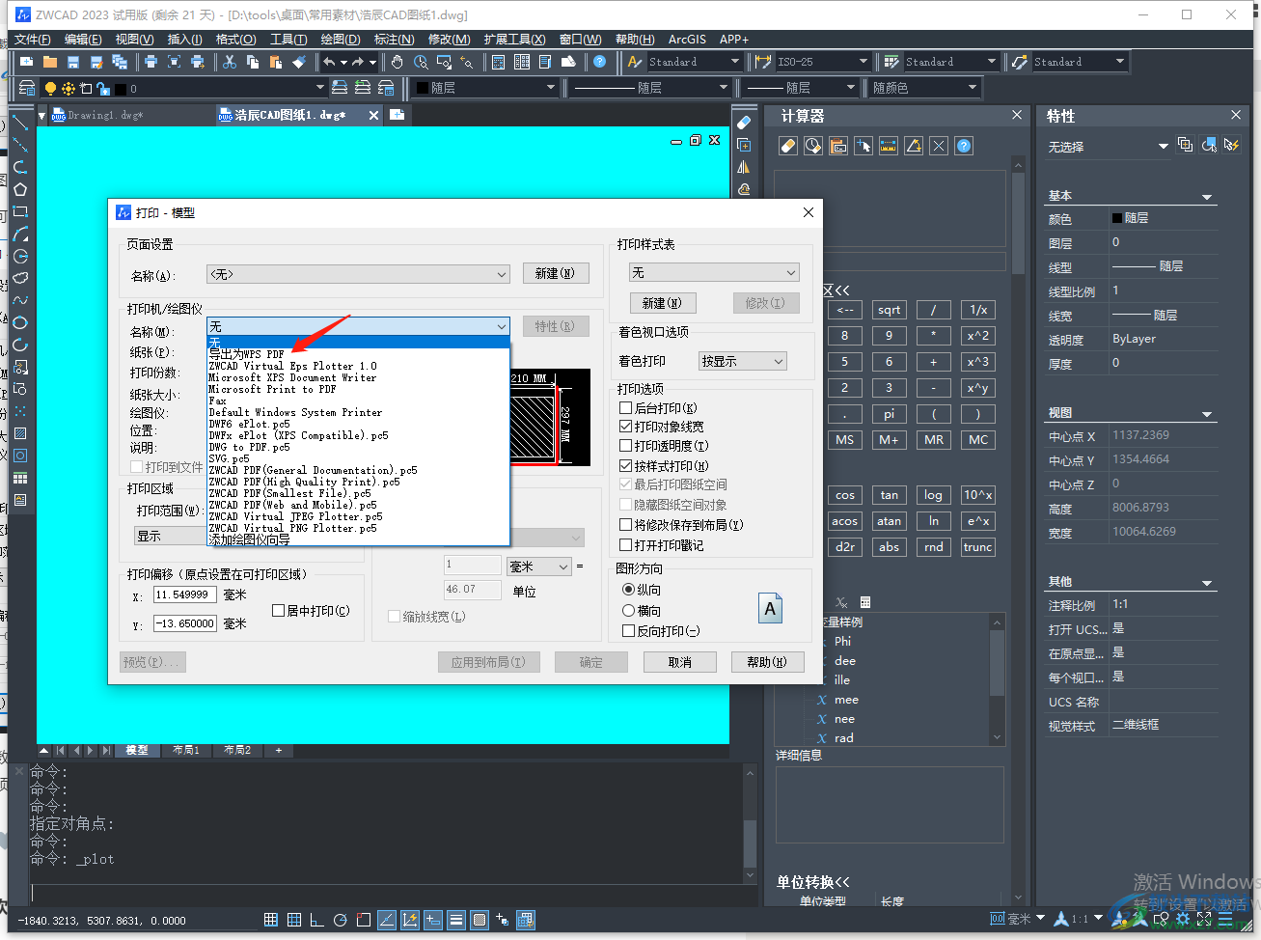Click the Y offset input field
The height and width of the screenshot is (940, 1261).
[185, 623]
